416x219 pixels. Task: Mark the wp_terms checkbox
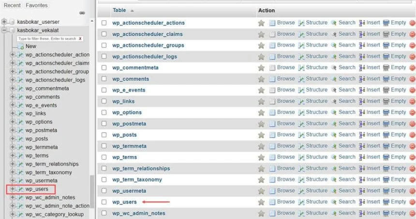click(104, 157)
